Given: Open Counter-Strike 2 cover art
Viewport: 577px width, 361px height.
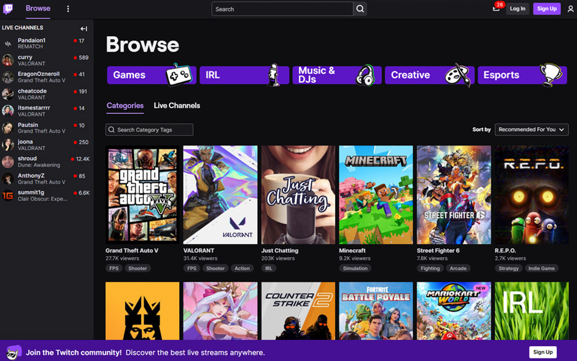Looking at the screenshot, I should tap(298, 311).
